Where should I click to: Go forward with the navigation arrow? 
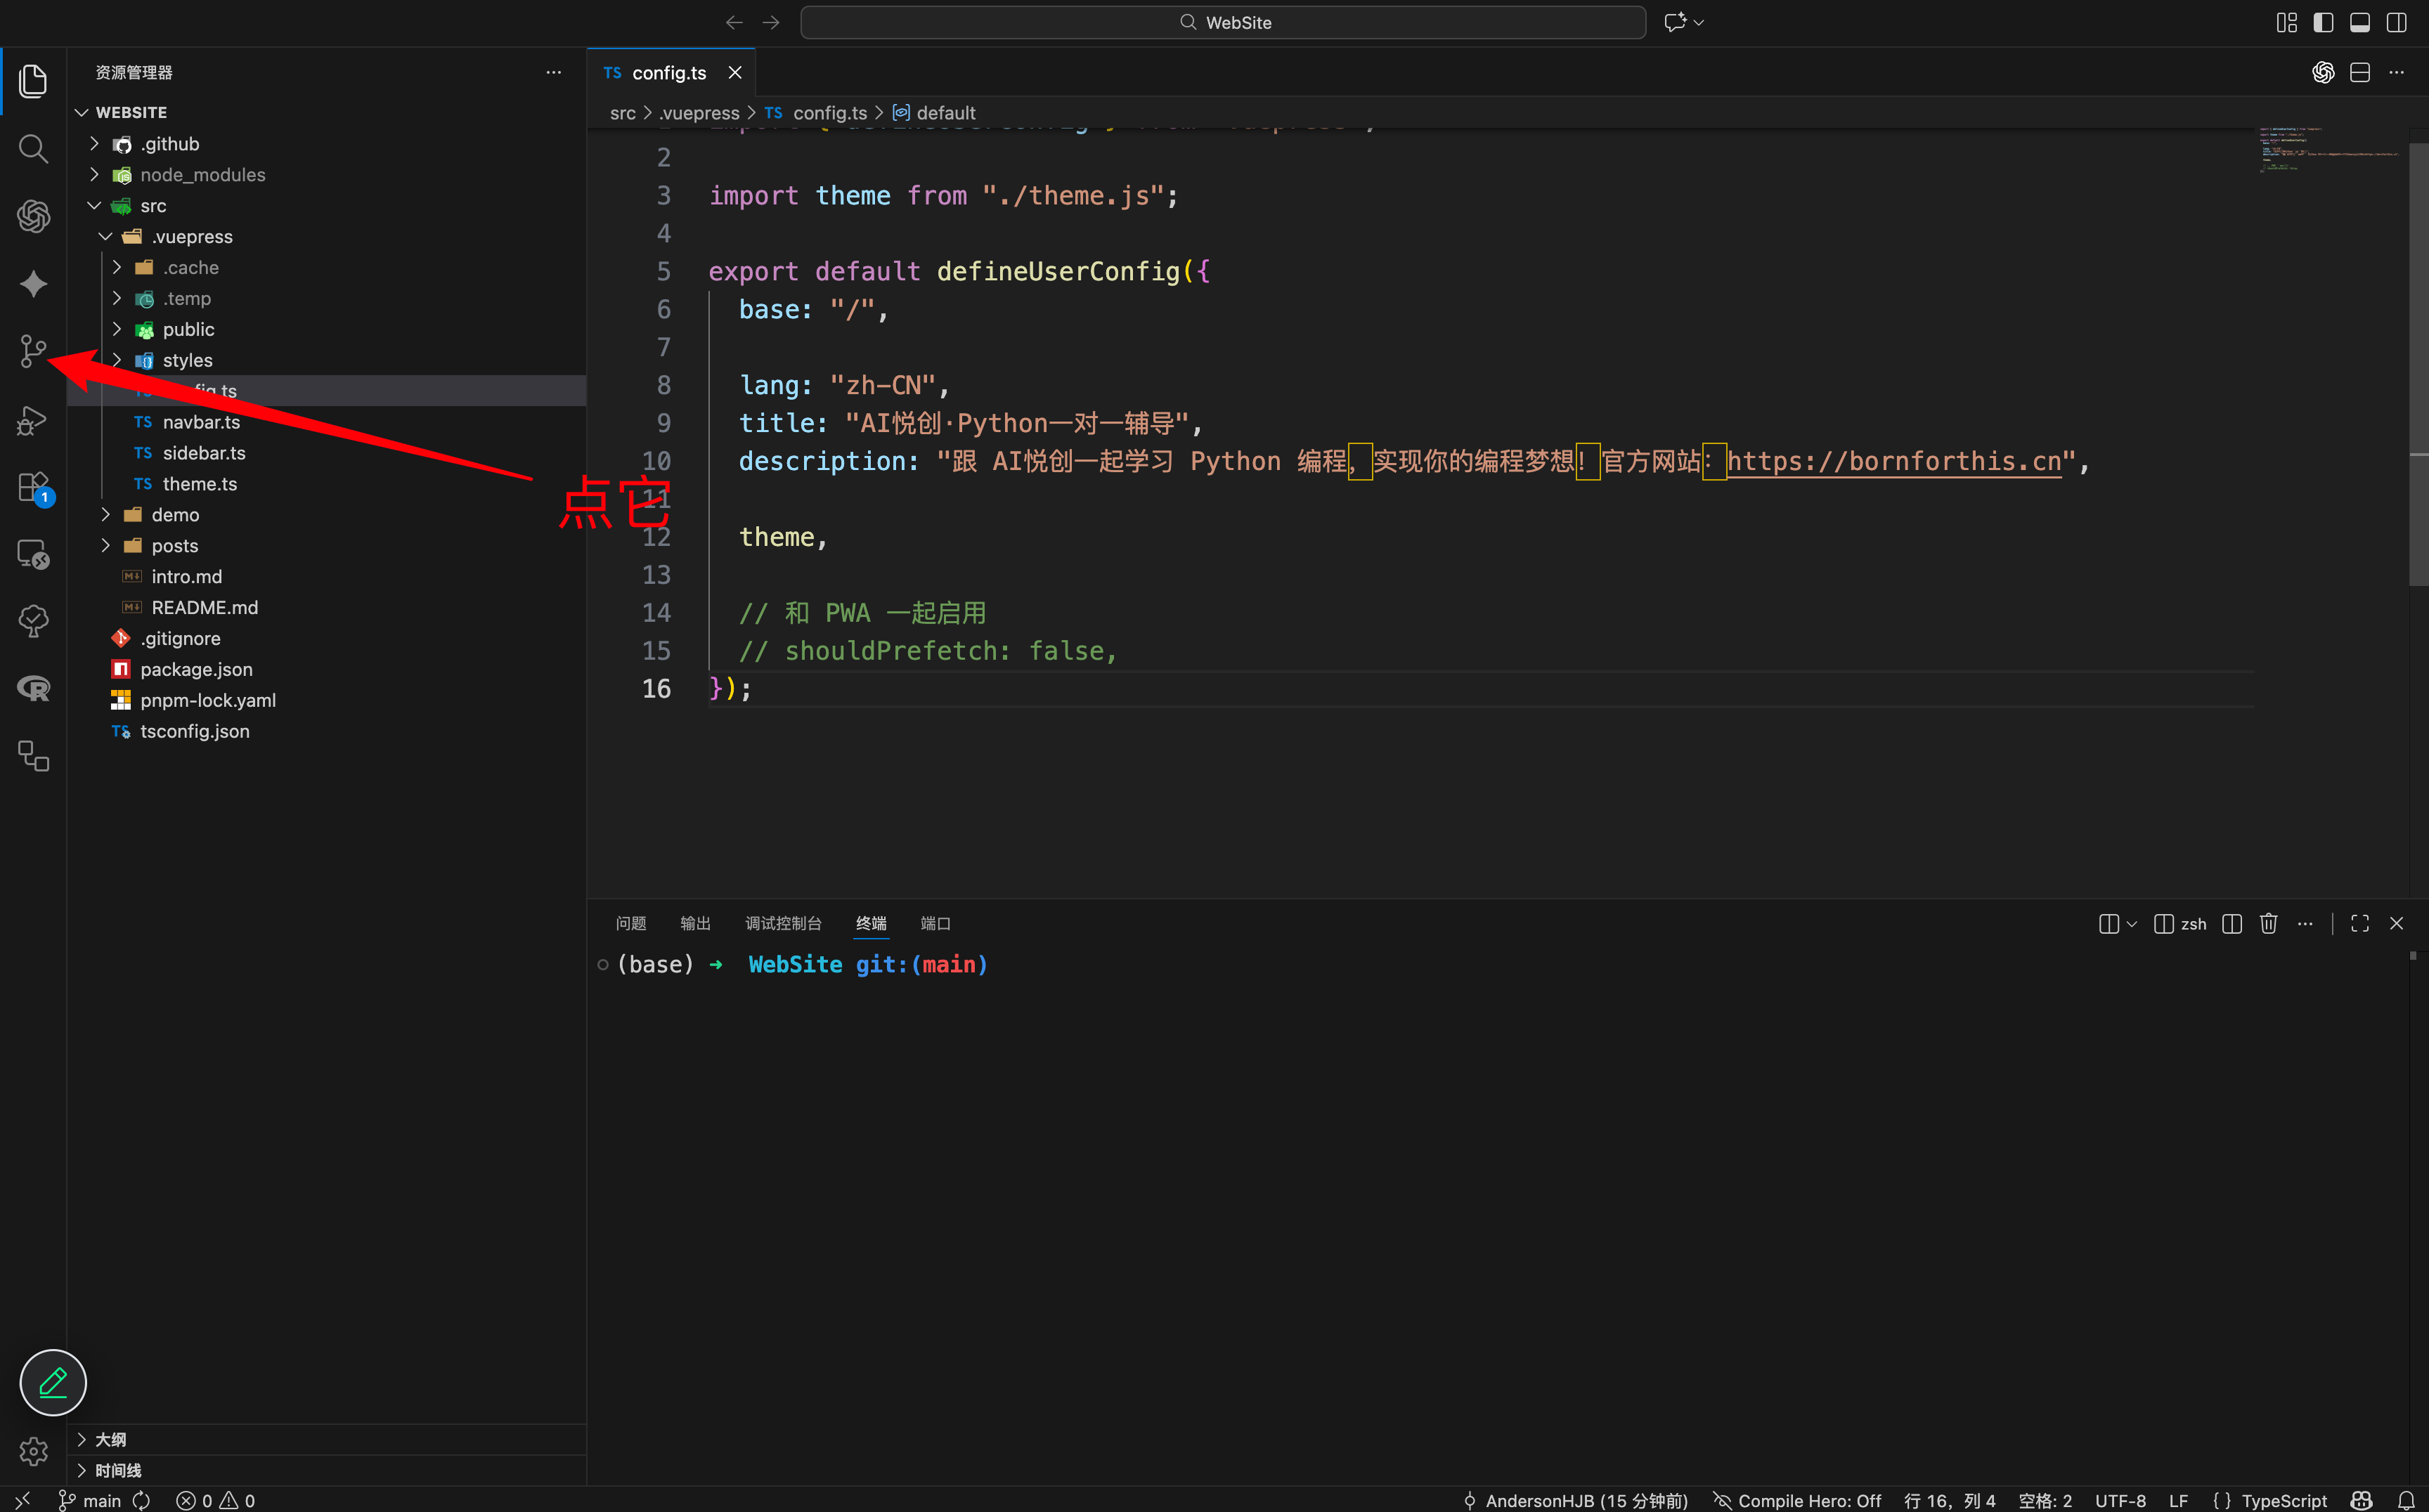tap(771, 22)
